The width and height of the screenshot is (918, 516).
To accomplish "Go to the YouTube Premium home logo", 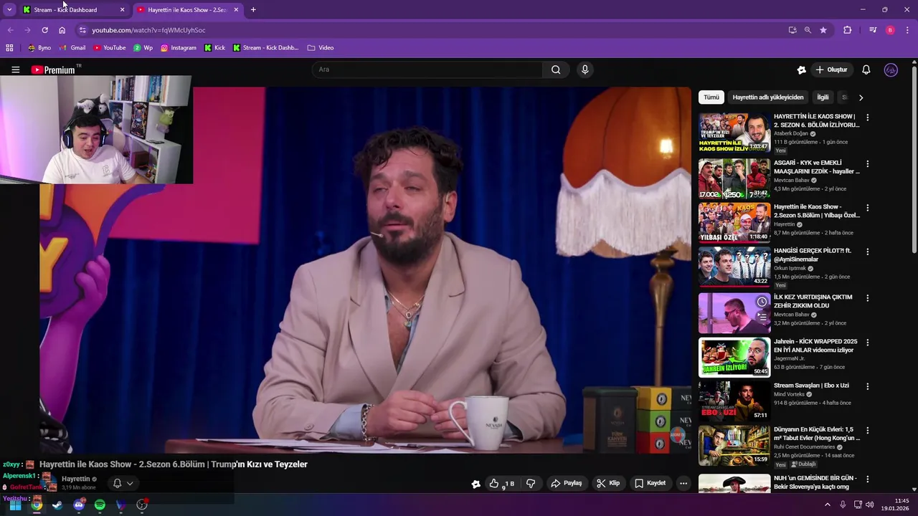I will tap(53, 70).
